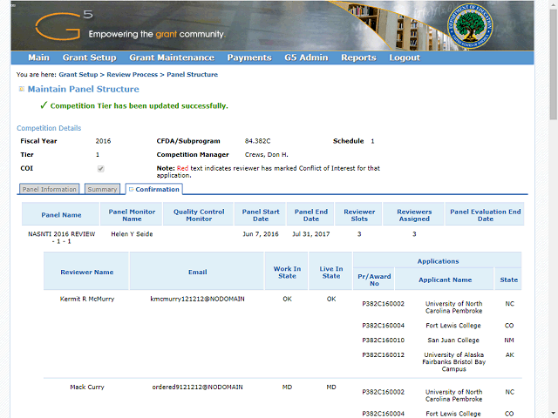This screenshot has height=418, width=558.
Task: Toggle the COI checkbox
Action: pos(101,169)
